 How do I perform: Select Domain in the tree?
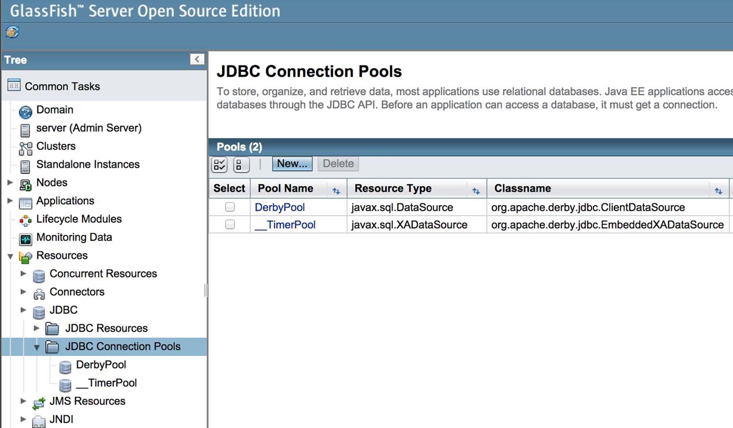click(x=55, y=110)
